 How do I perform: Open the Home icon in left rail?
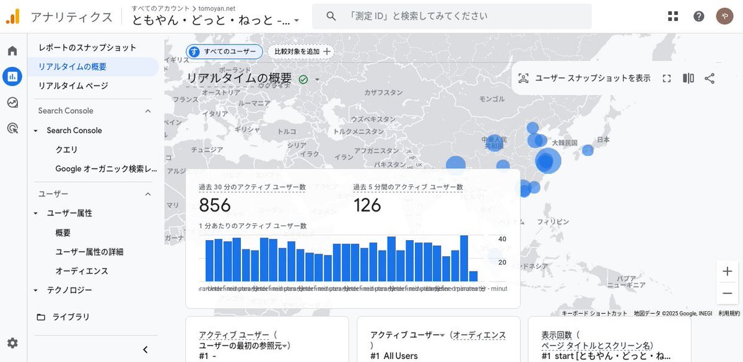coord(12,51)
